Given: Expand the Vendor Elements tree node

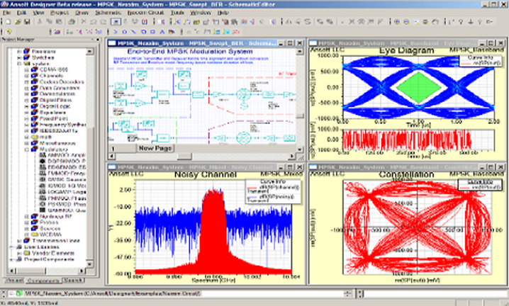Looking at the screenshot, I should pos(19,253).
